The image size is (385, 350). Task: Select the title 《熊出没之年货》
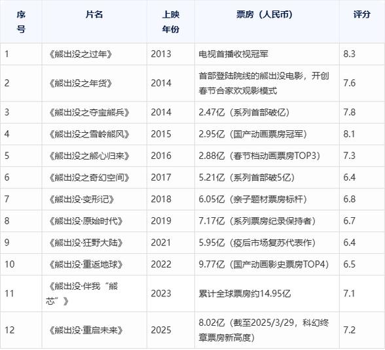(81, 83)
